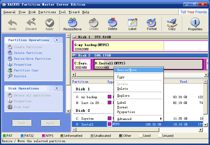Select C: Seystem list row
210x145 pixels.
pyautogui.click(x=138, y=119)
